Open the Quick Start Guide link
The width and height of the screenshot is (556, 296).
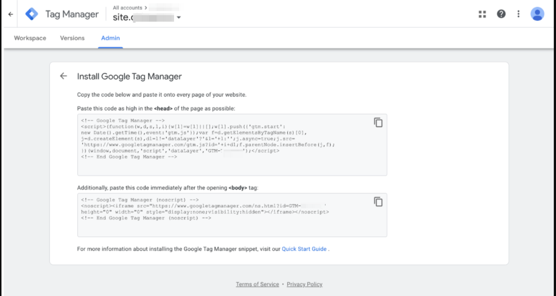click(x=304, y=249)
